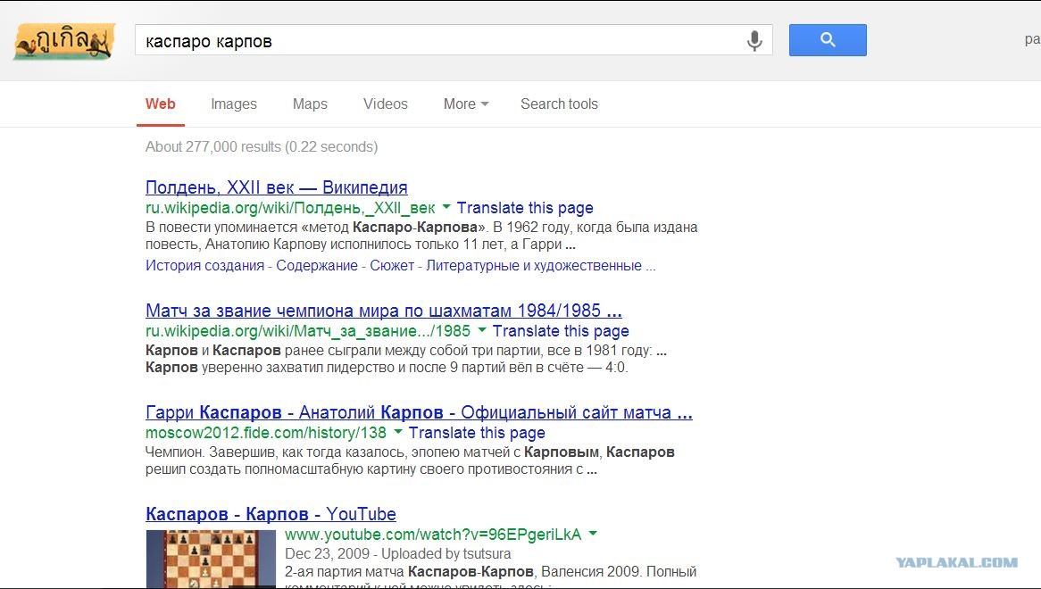Click the chessboard video thumbnail

pyautogui.click(x=211, y=560)
